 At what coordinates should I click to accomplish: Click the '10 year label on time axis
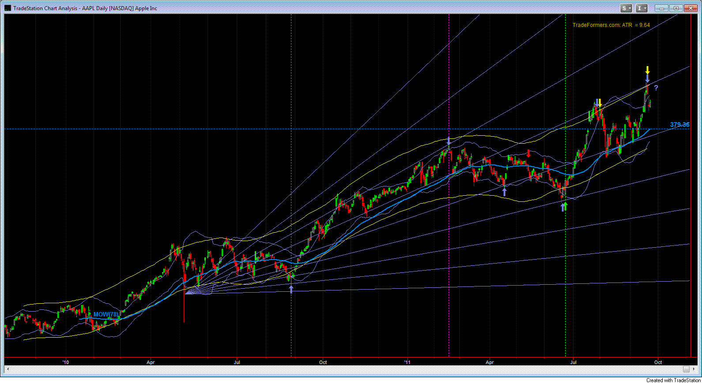coord(65,362)
